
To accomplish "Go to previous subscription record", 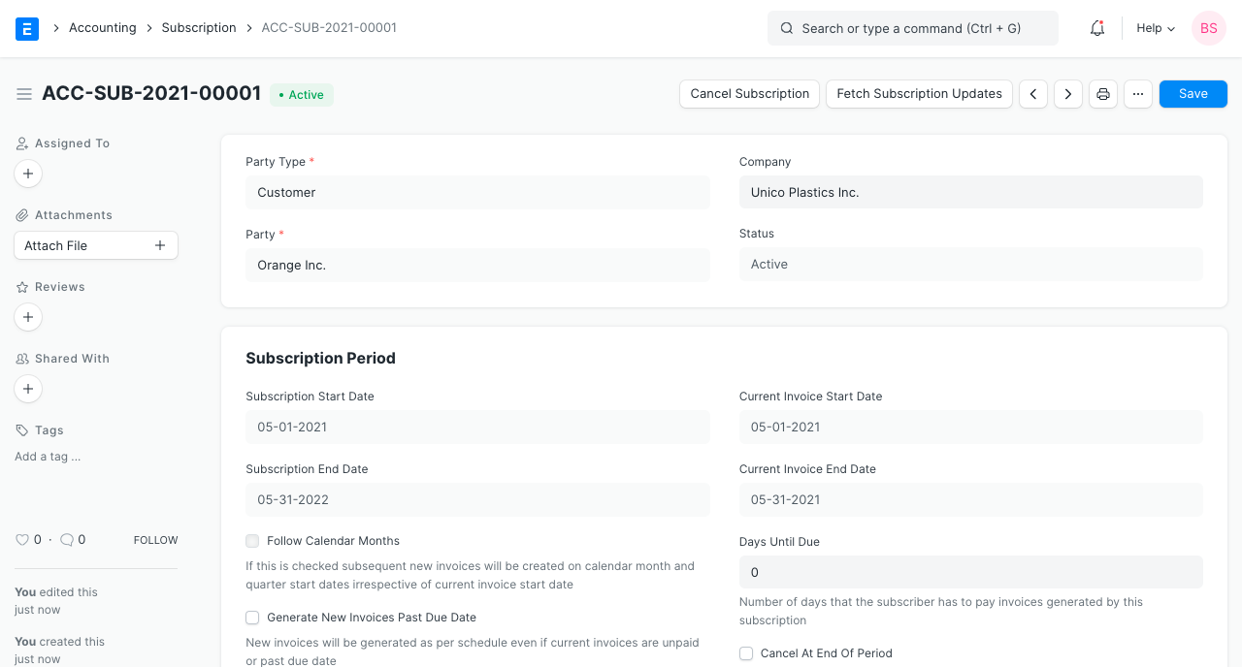I will pyautogui.click(x=1033, y=94).
